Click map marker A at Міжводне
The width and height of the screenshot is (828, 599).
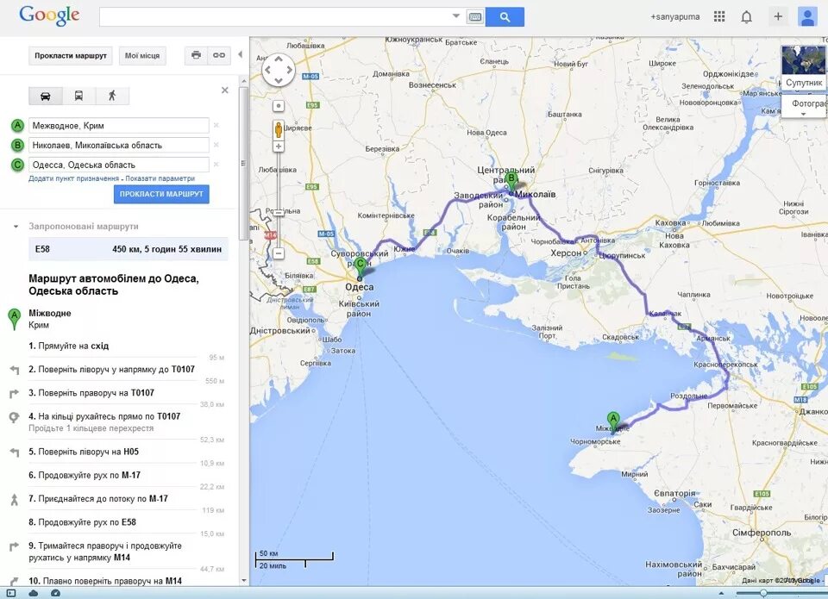tap(612, 422)
